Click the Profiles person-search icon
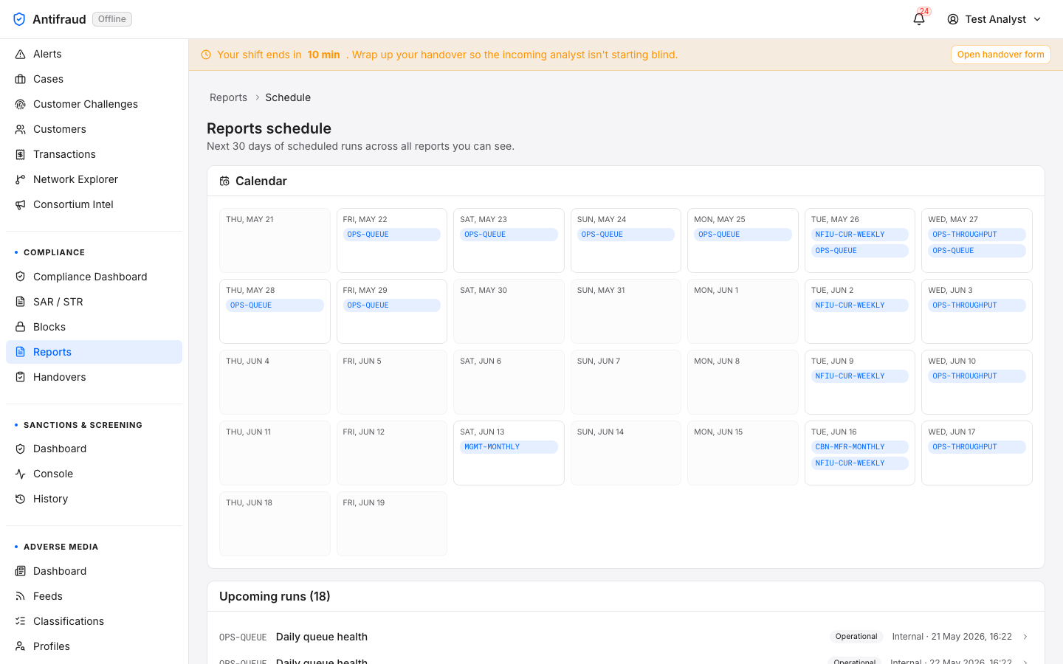This screenshot has height=664, width=1063. pos(21,646)
